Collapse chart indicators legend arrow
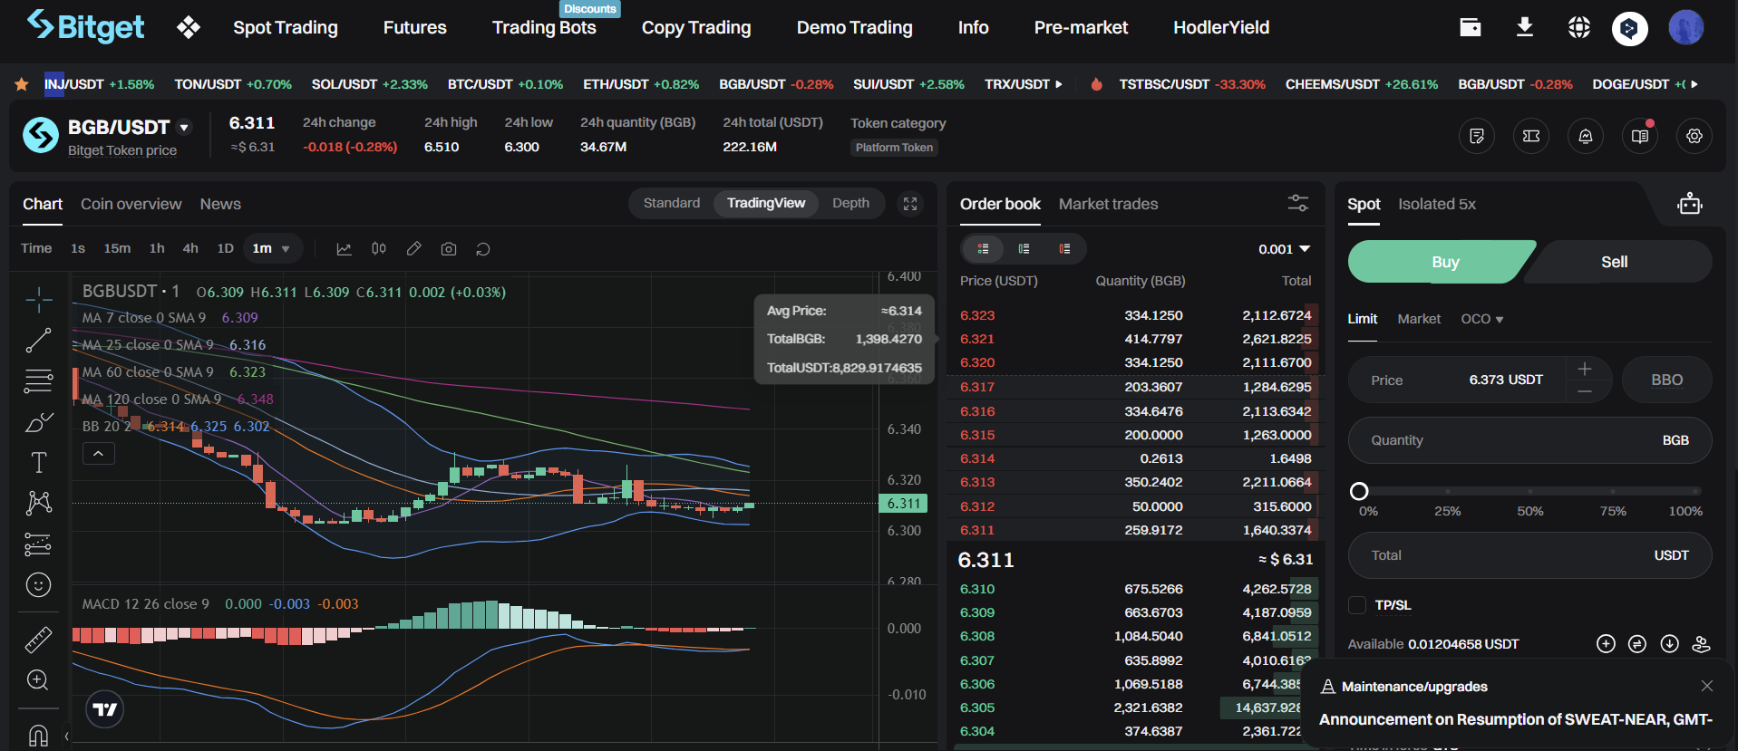Viewport: 1738px width, 751px height. pyautogui.click(x=99, y=453)
